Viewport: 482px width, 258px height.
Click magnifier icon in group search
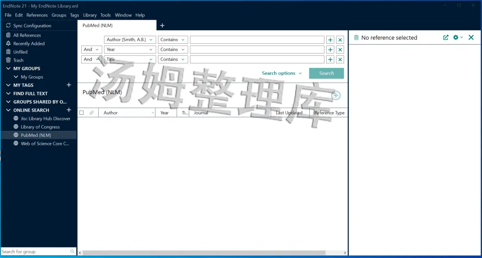pos(73,252)
